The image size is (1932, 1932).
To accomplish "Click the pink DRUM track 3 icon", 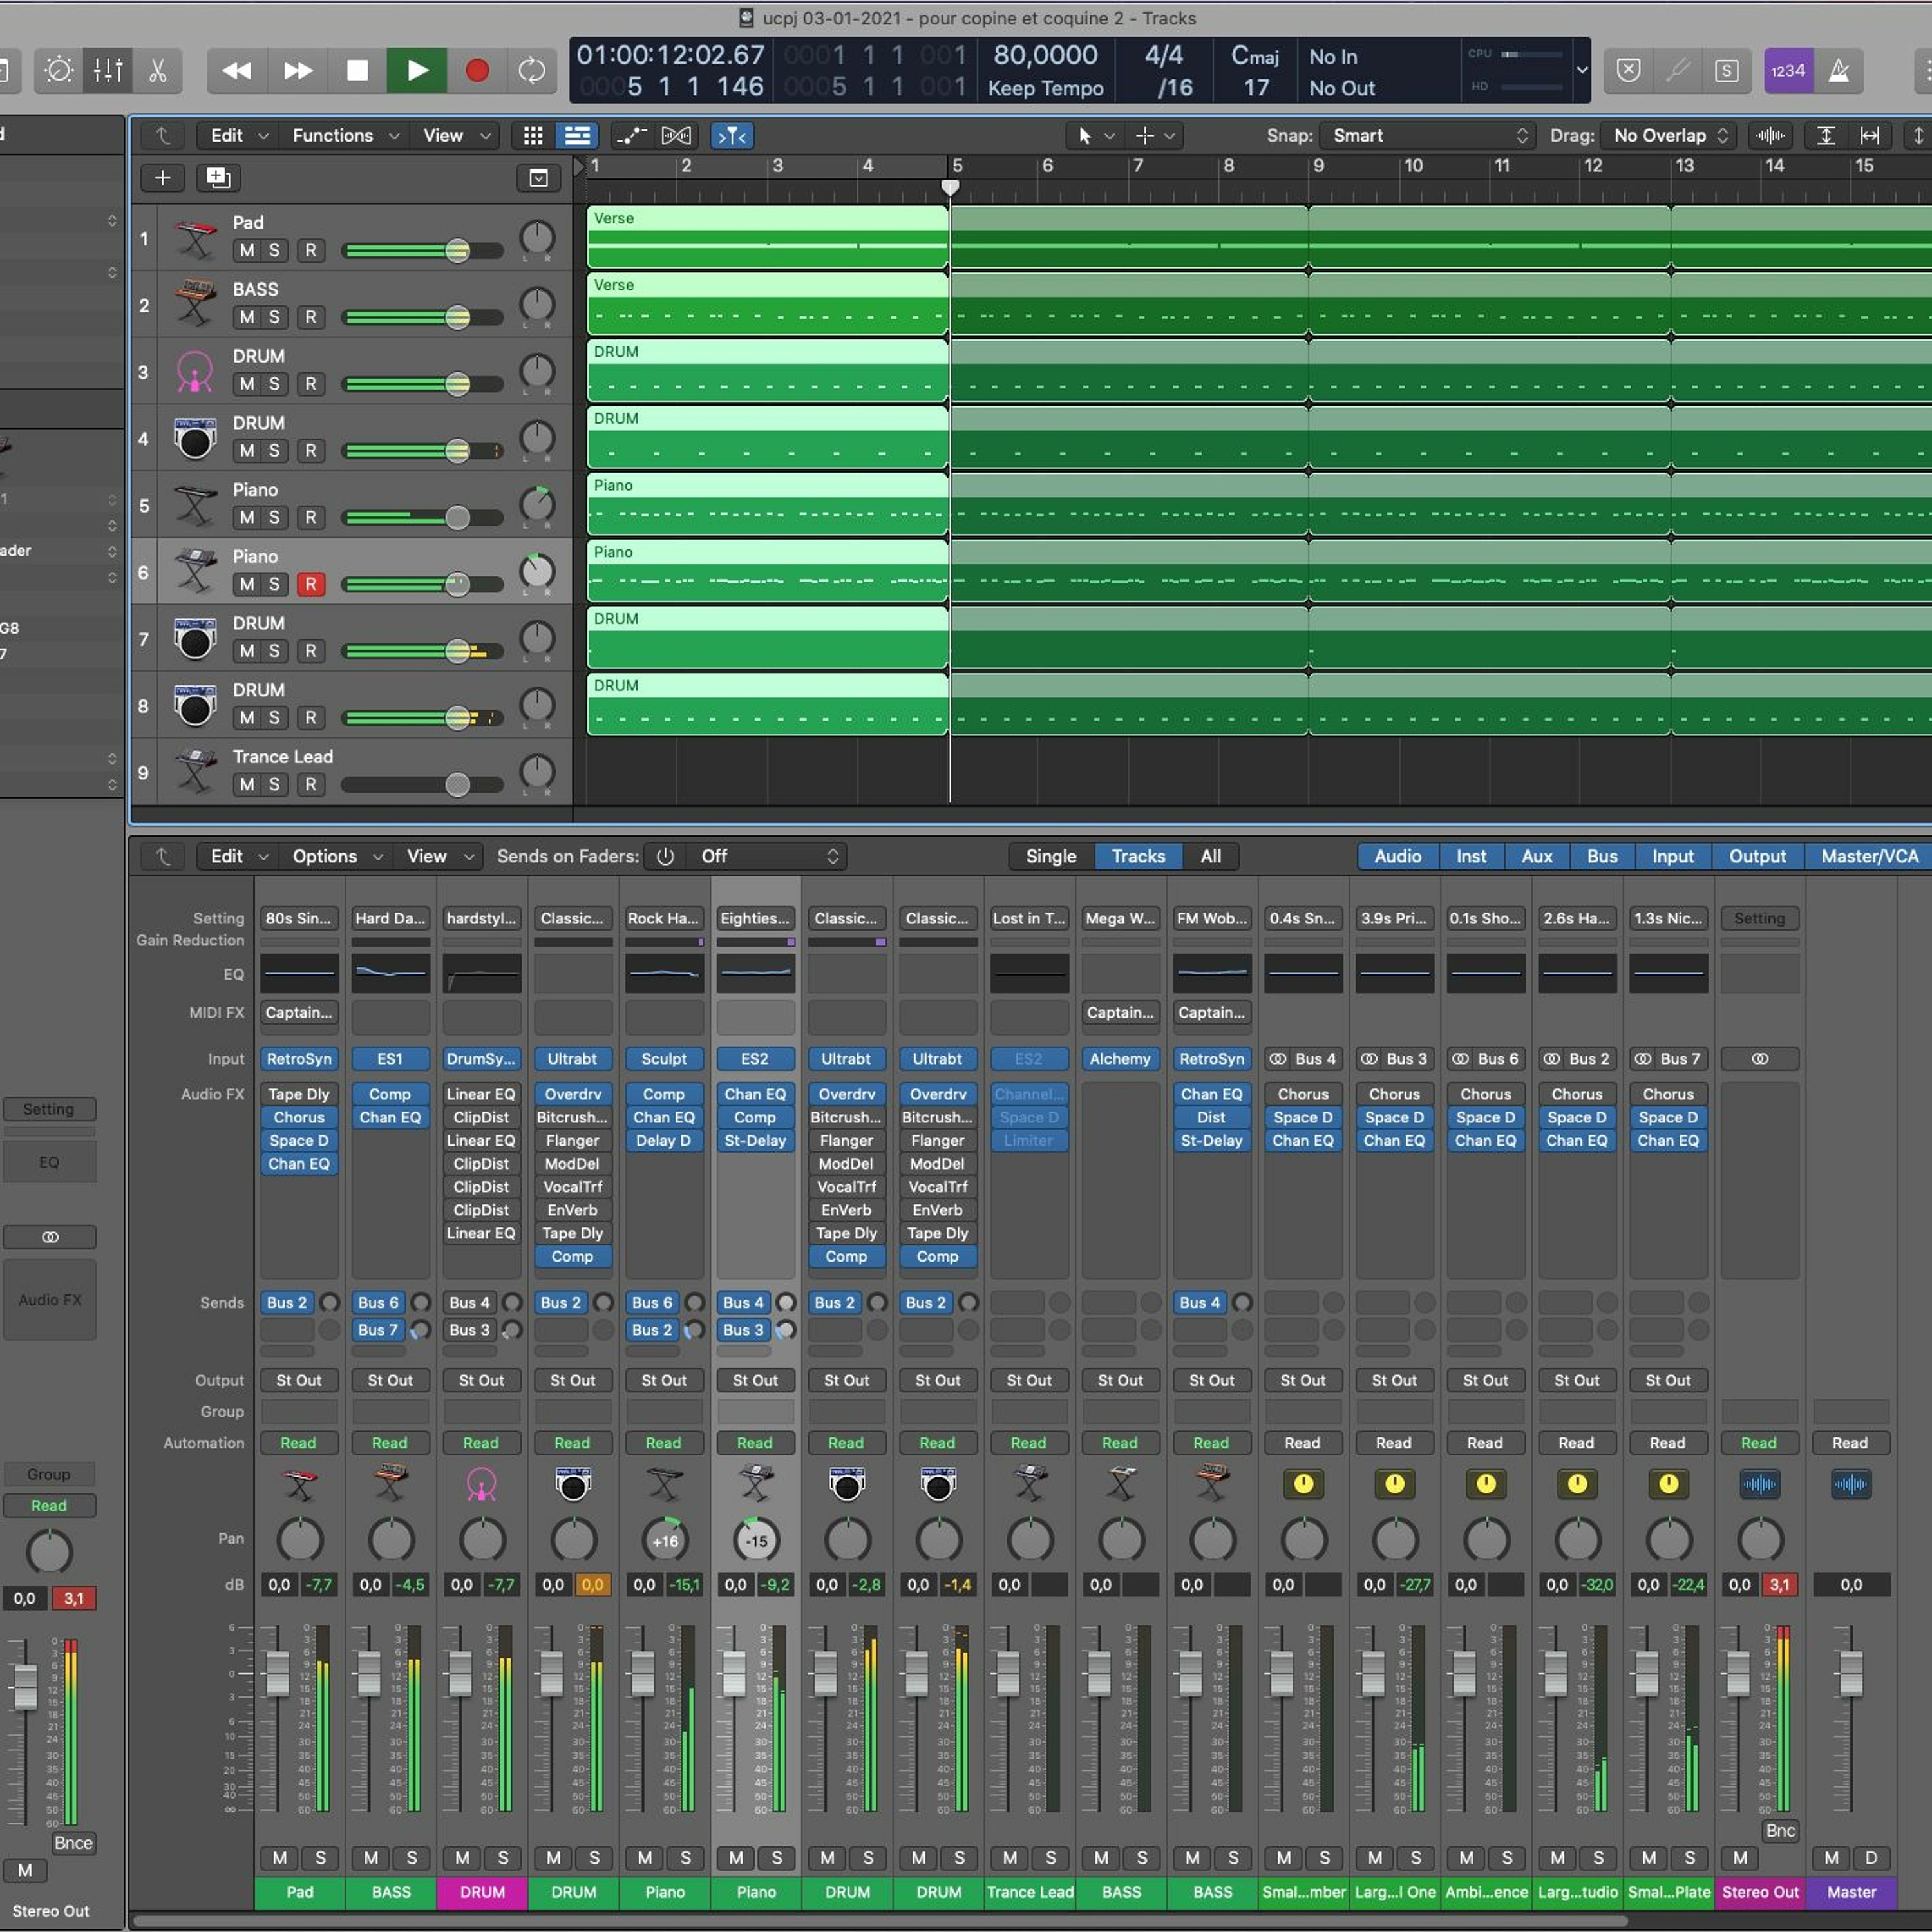I will [x=195, y=371].
